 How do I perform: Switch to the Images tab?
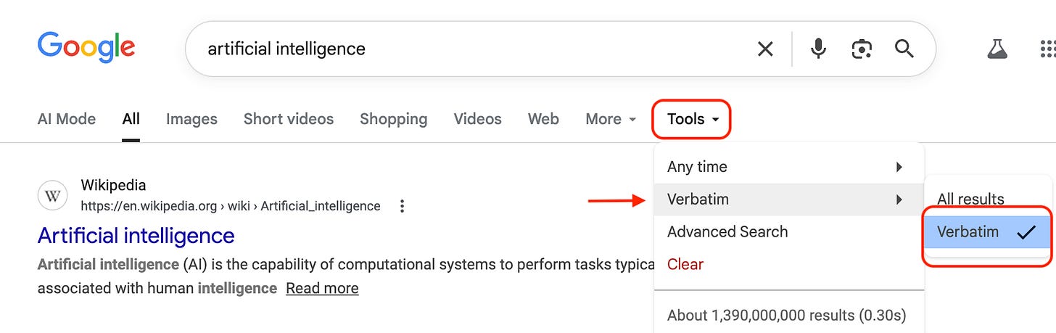(x=191, y=119)
